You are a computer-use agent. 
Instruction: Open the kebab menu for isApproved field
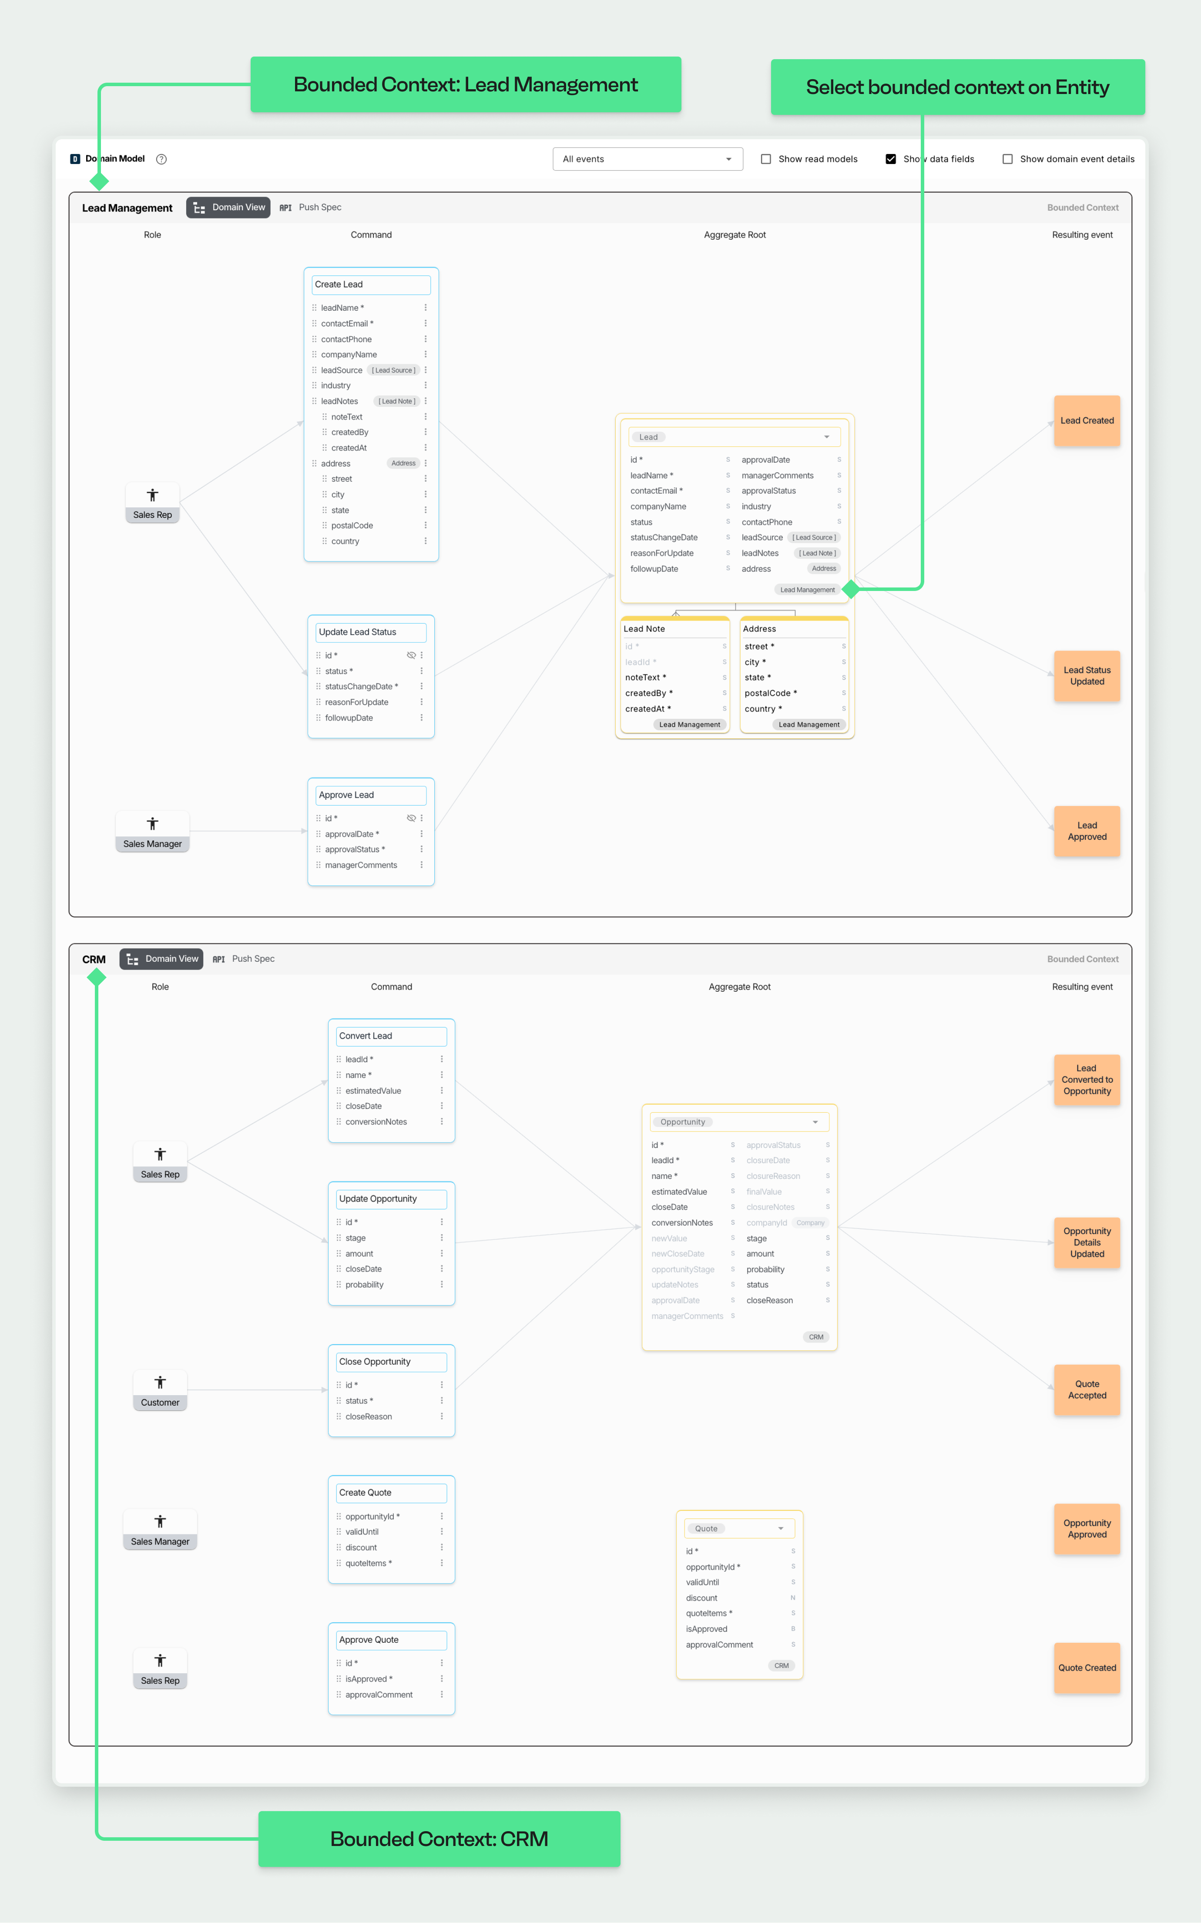(443, 1678)
